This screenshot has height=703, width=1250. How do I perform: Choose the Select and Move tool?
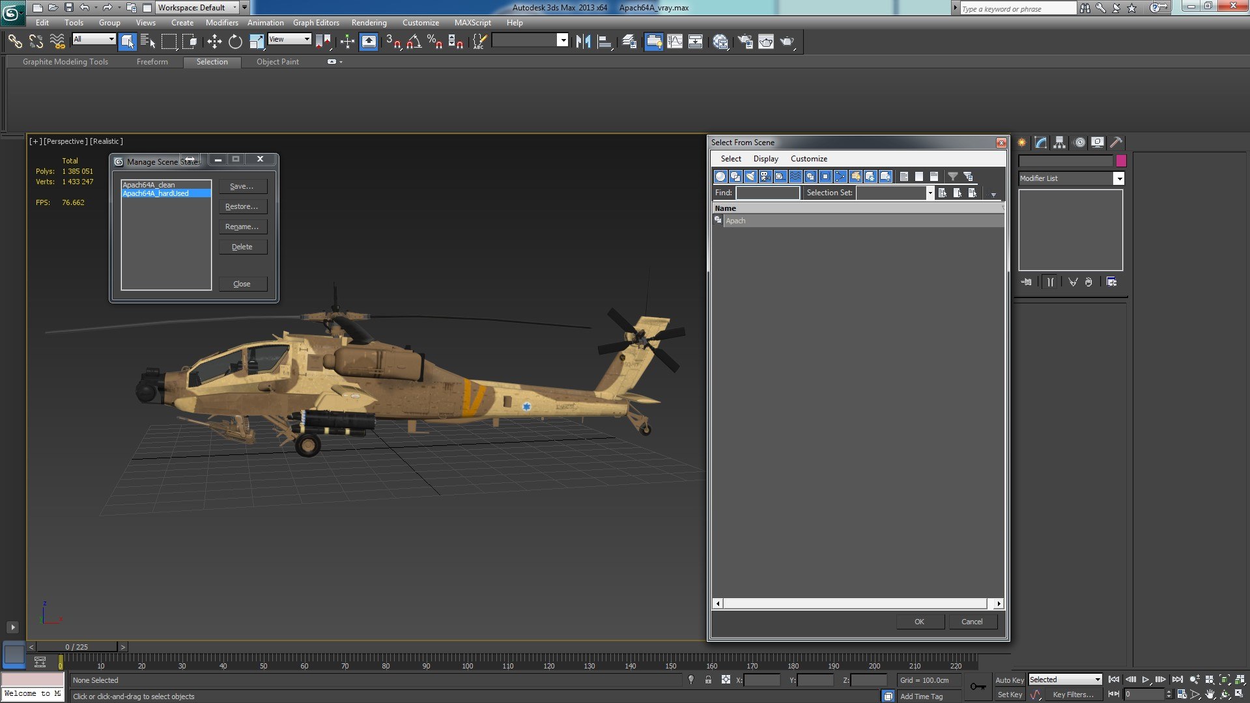click(214, 42)
